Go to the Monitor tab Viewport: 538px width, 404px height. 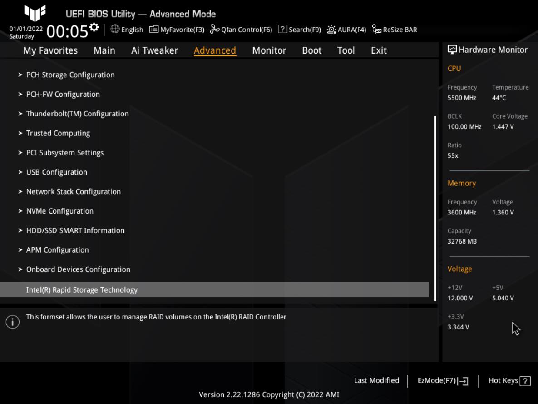pos(269,50)
